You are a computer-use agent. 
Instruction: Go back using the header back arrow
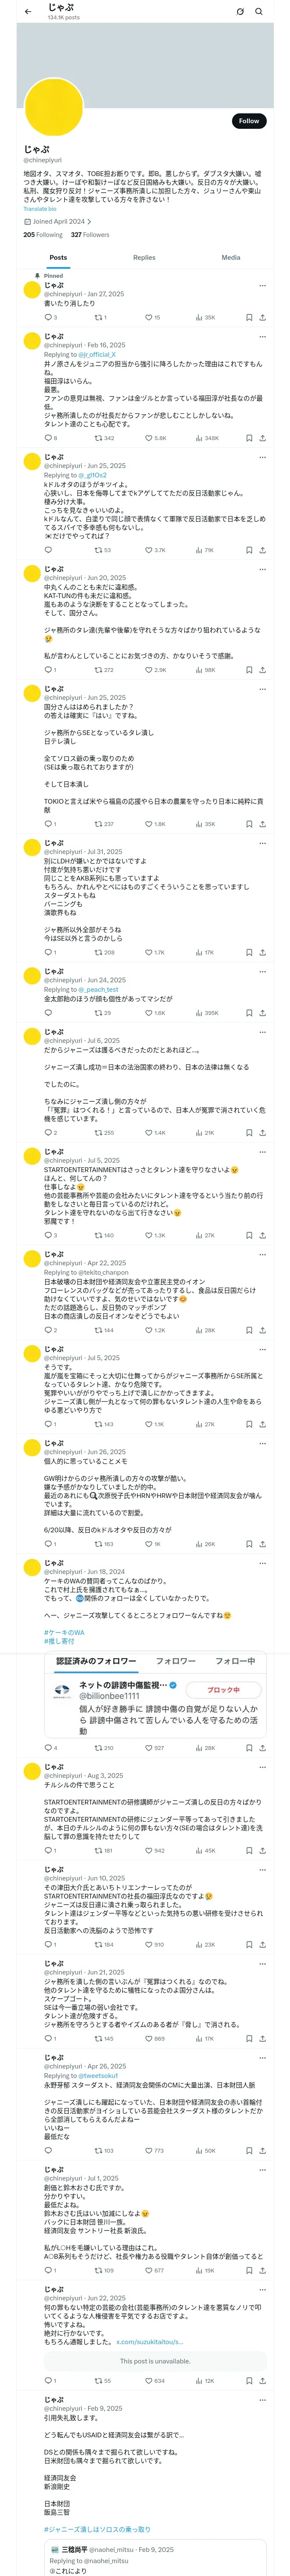(28, 12)
